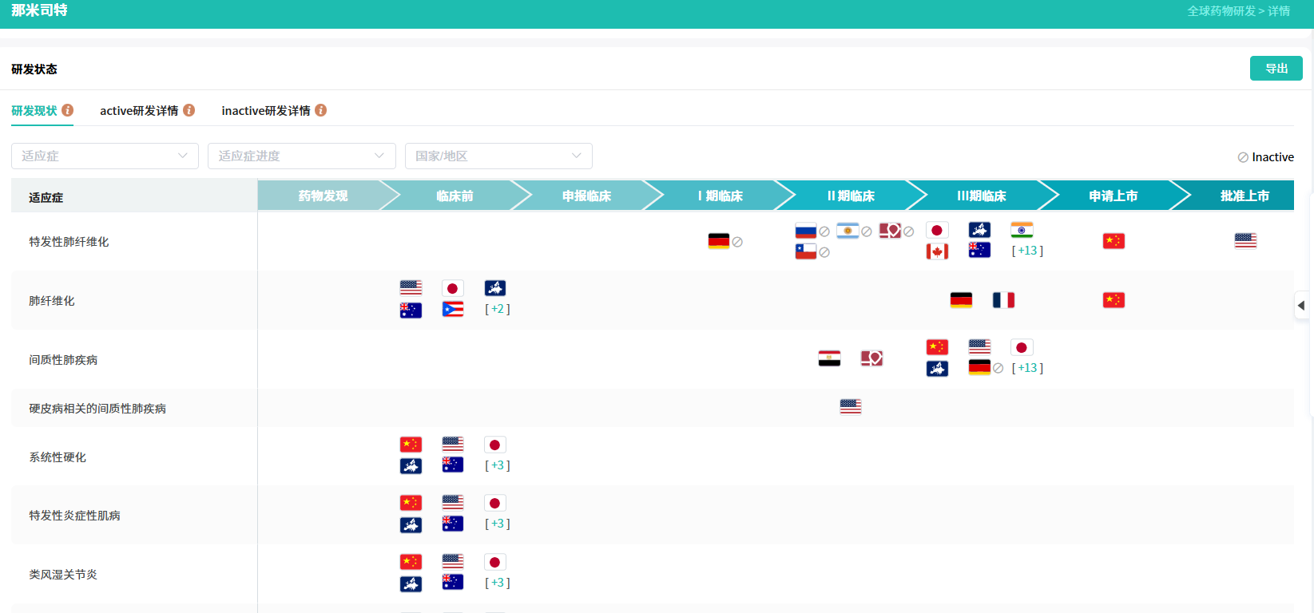Image resolution: width=1314 pixels, height=613 pixels.
Task: Click map-pin region icon in 间质性肺疾病 row
Action: click(x=871, y=358)
